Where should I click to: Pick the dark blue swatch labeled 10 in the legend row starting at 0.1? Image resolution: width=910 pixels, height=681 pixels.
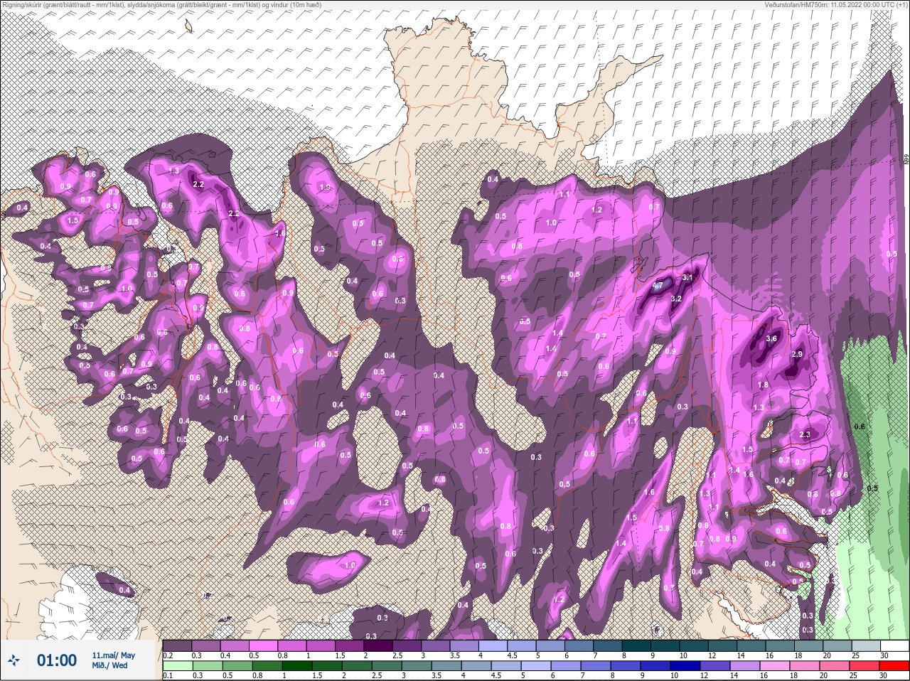(x=685, y=666)
